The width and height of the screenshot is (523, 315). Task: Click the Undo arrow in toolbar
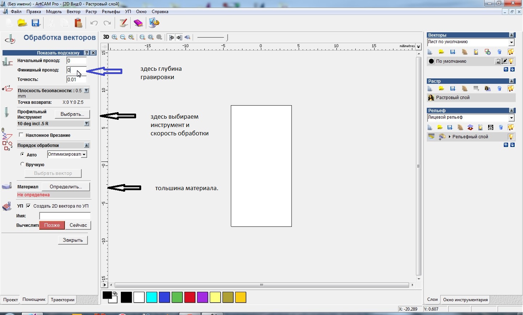click(94, 23)
